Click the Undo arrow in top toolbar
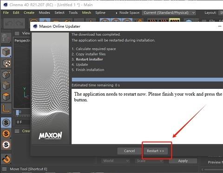This screenshot has width=223, height=173. (8, 24)
